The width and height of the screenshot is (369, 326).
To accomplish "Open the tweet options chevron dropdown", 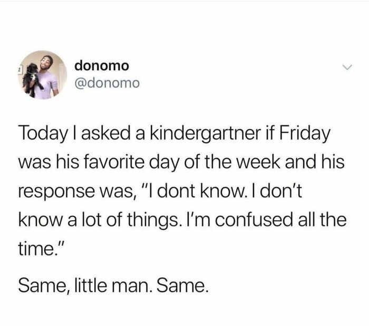I will coord(347,67).
